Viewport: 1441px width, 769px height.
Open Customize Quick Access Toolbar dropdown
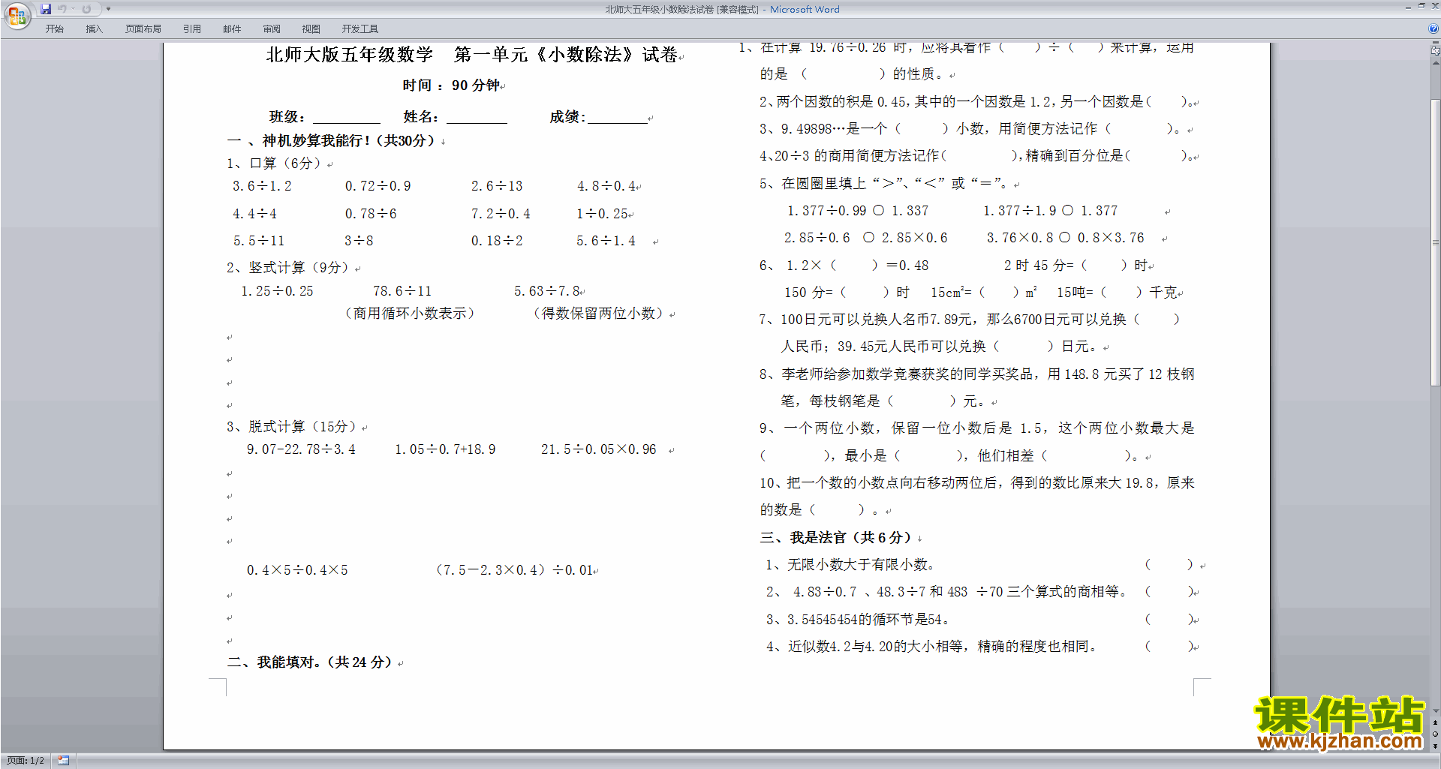(x=108, y=9)
